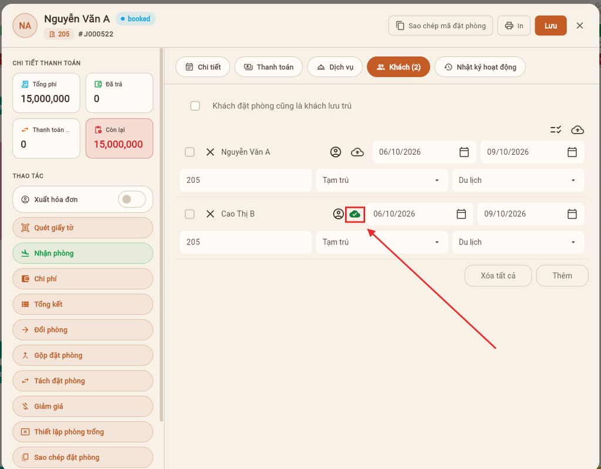Expand the Du lịch dropdown for Nguyễn Văn A

tap(518, 181)
